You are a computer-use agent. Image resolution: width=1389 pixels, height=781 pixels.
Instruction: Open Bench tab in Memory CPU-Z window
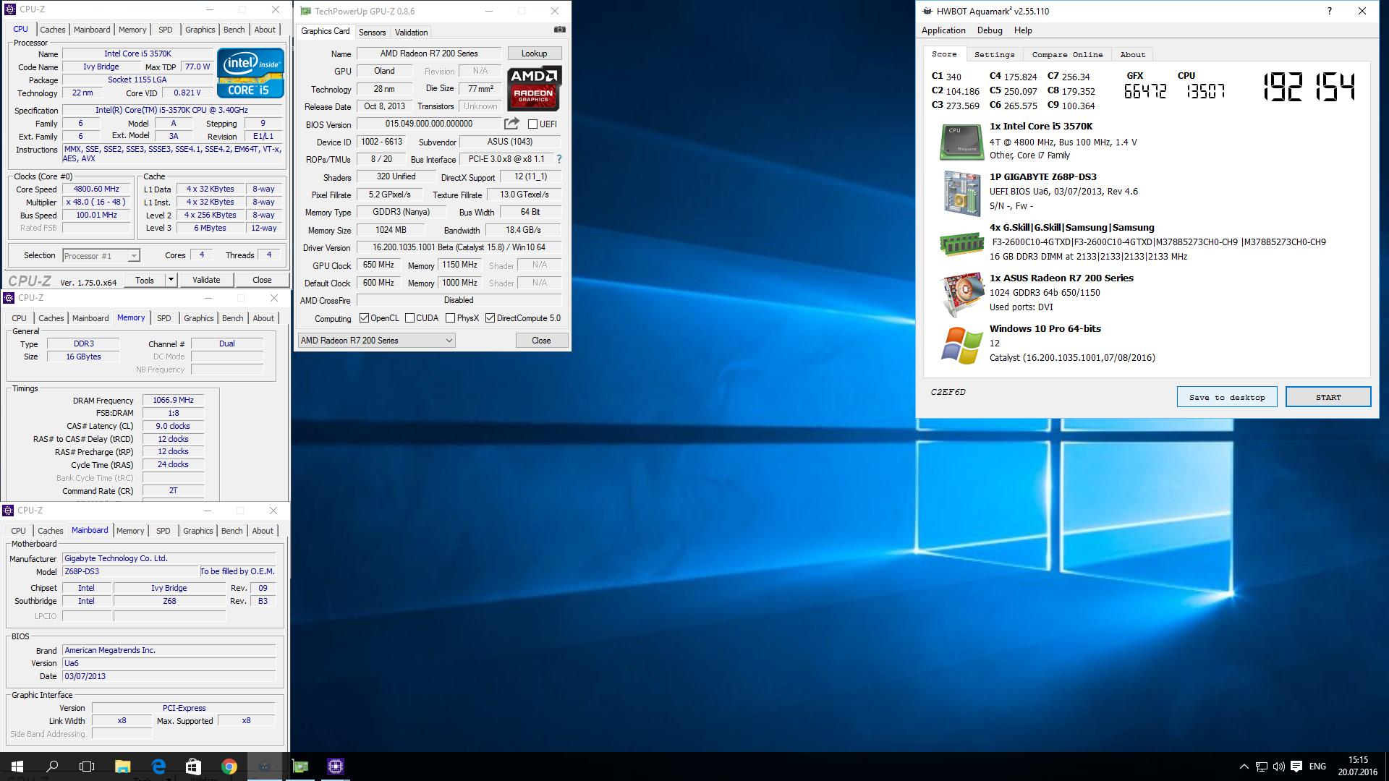[x=233, y=318]
